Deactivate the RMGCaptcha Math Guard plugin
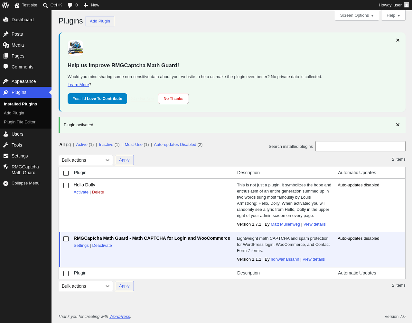Viewport: 412px width, 323px height. [102, 246]
